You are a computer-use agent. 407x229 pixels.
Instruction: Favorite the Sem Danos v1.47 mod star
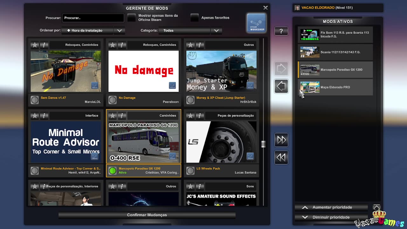point(35,45)
